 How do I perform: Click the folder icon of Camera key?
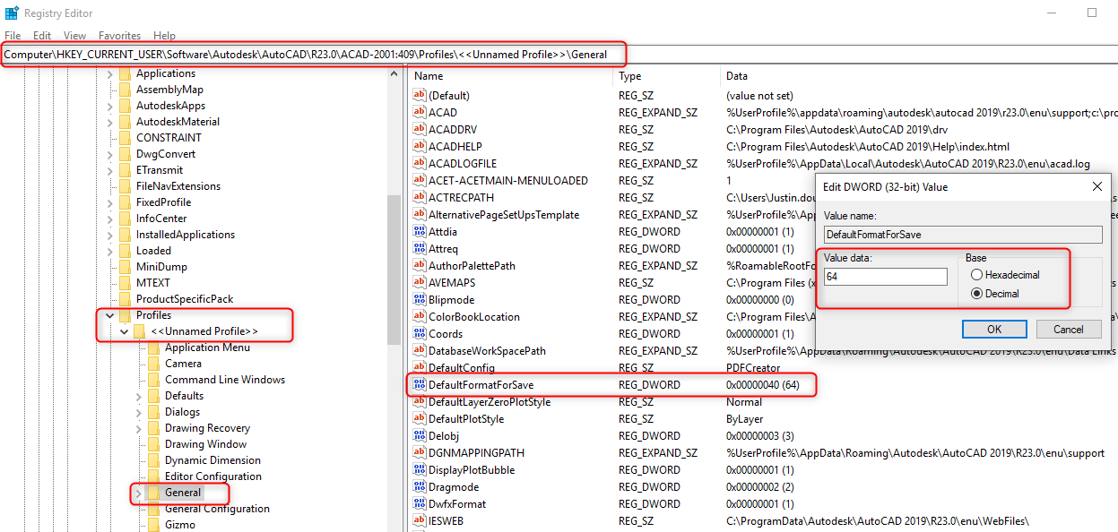[x=153, y=364]
